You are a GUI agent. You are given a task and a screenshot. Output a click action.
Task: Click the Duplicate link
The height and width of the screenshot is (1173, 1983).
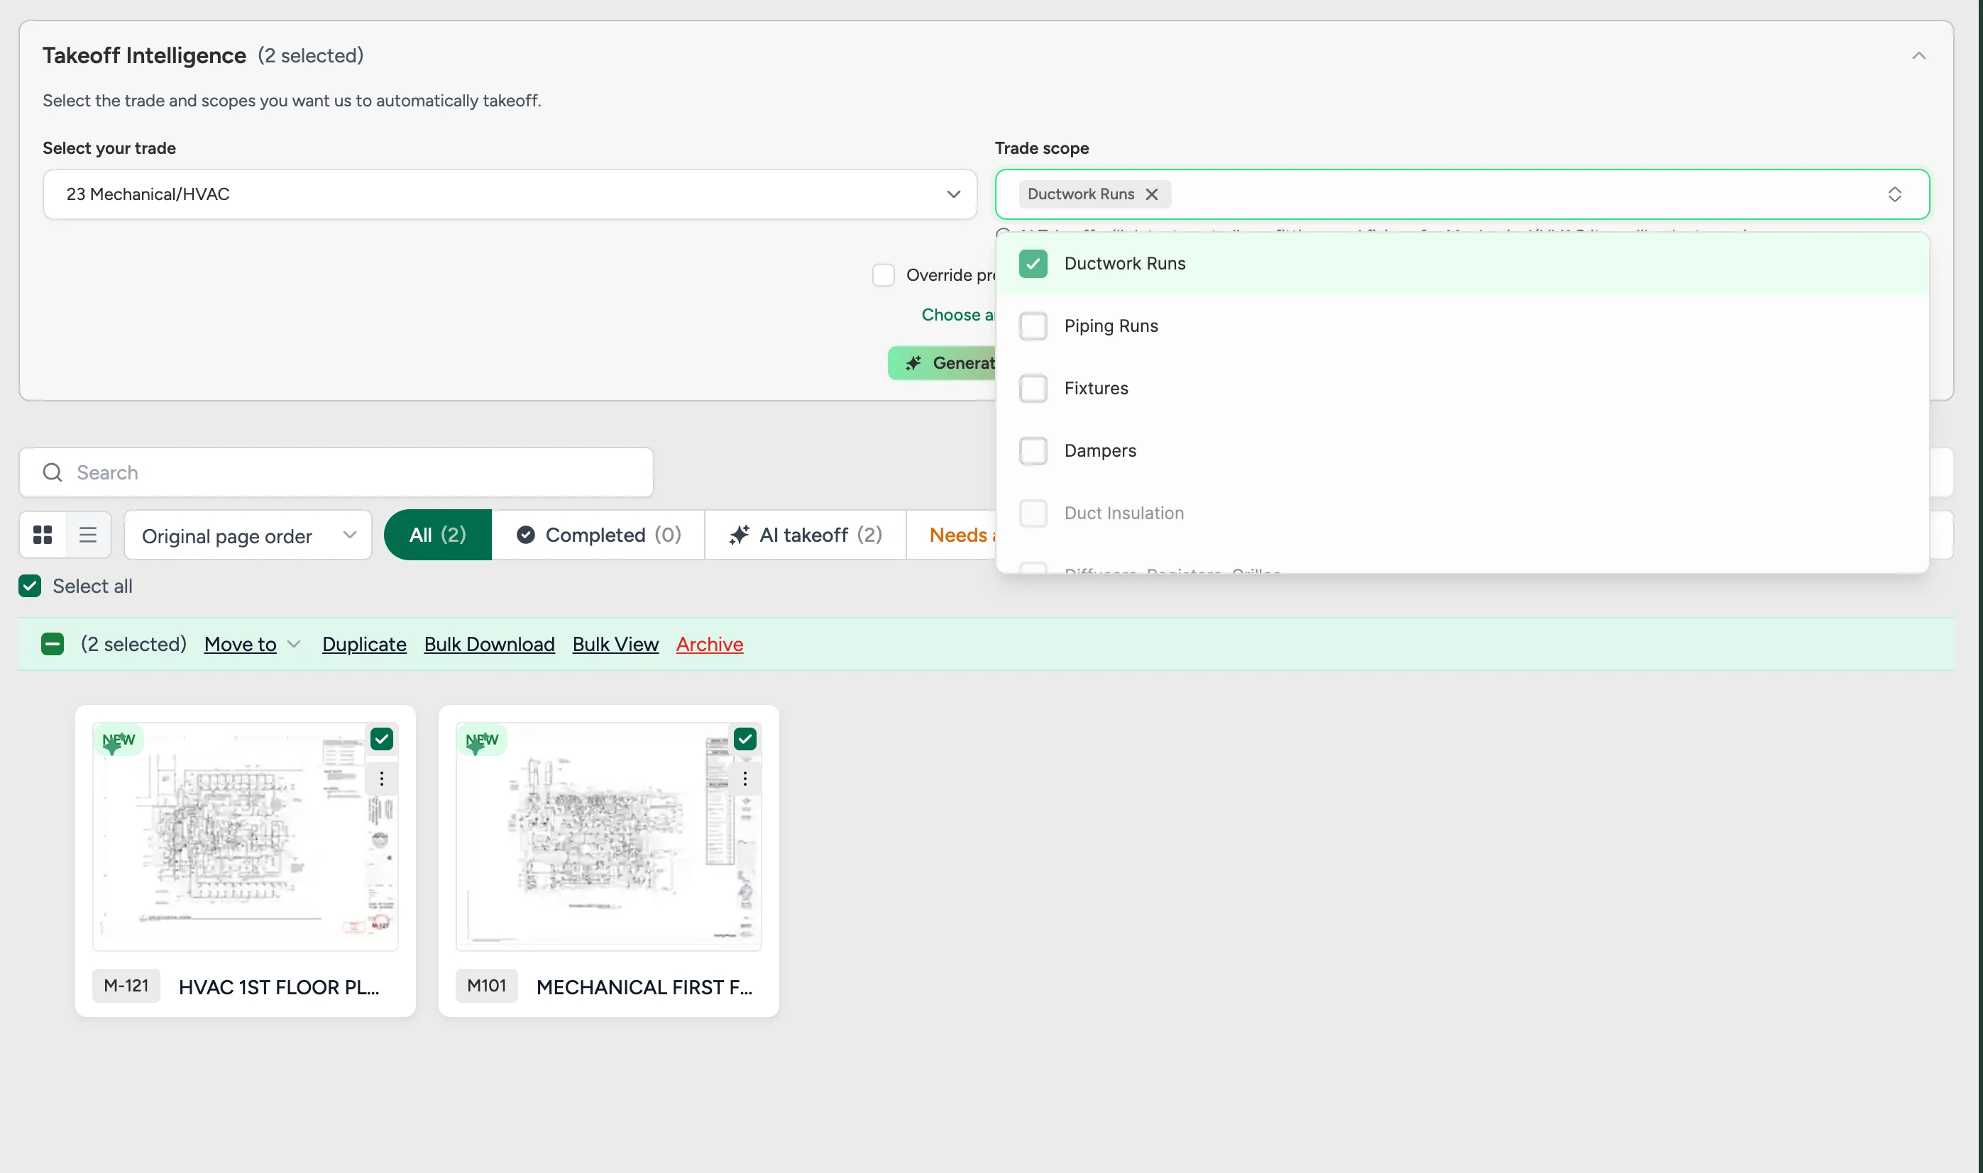pyautogui.click(x=364, y=644)
